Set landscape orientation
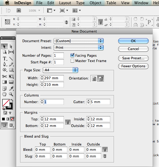 pos(101,79)
